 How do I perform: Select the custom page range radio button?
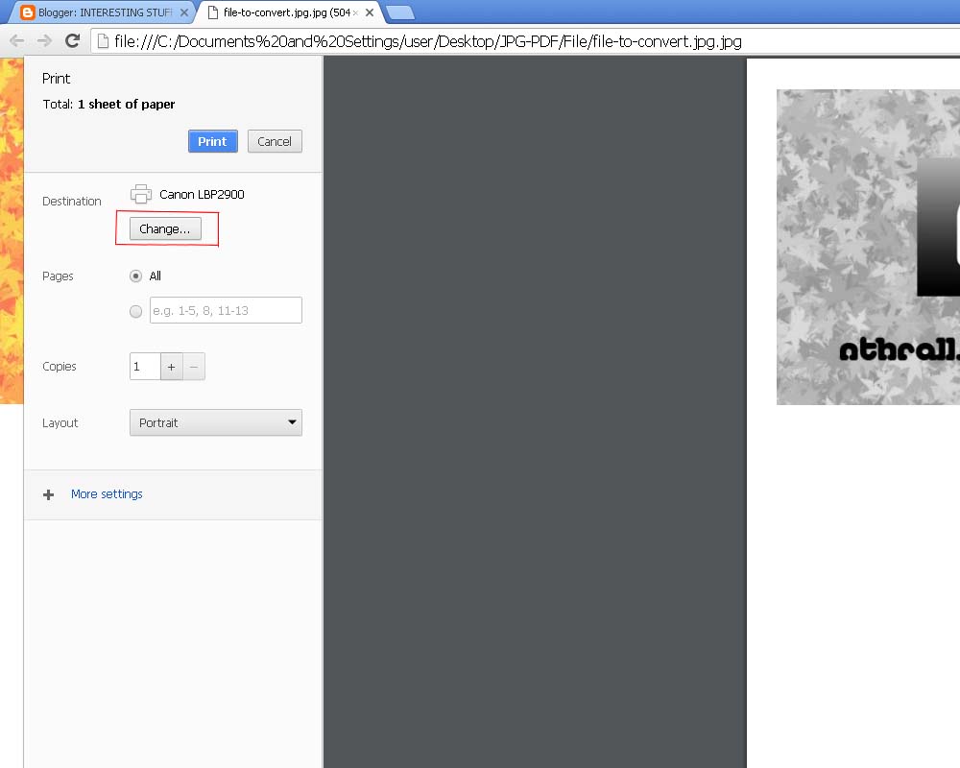pyautogui.click(x=135, y=310)
